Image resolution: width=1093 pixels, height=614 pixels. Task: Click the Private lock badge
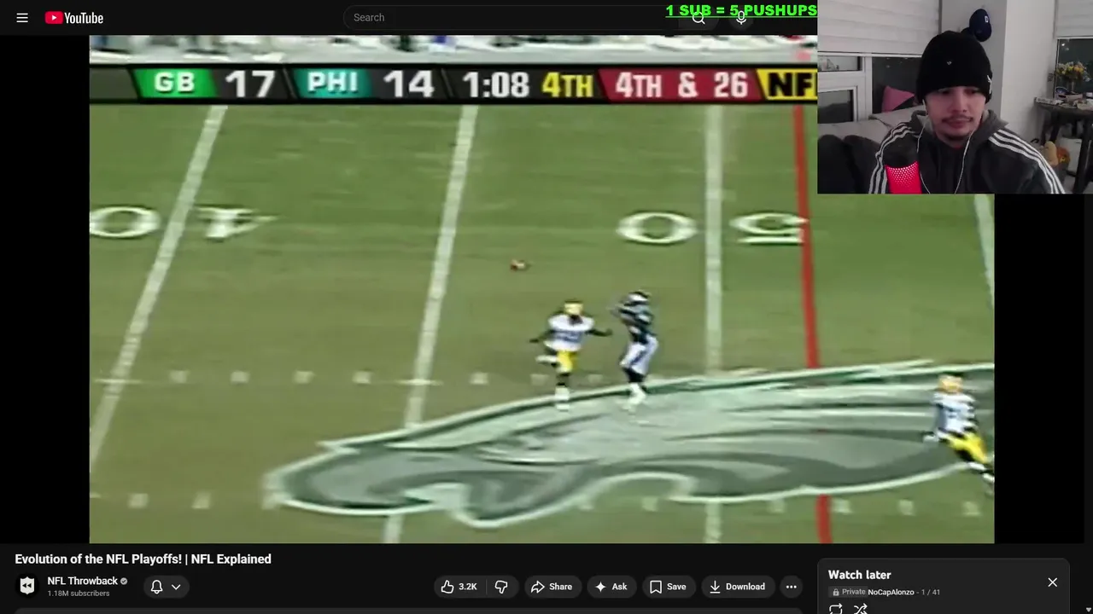click(848, 592)
